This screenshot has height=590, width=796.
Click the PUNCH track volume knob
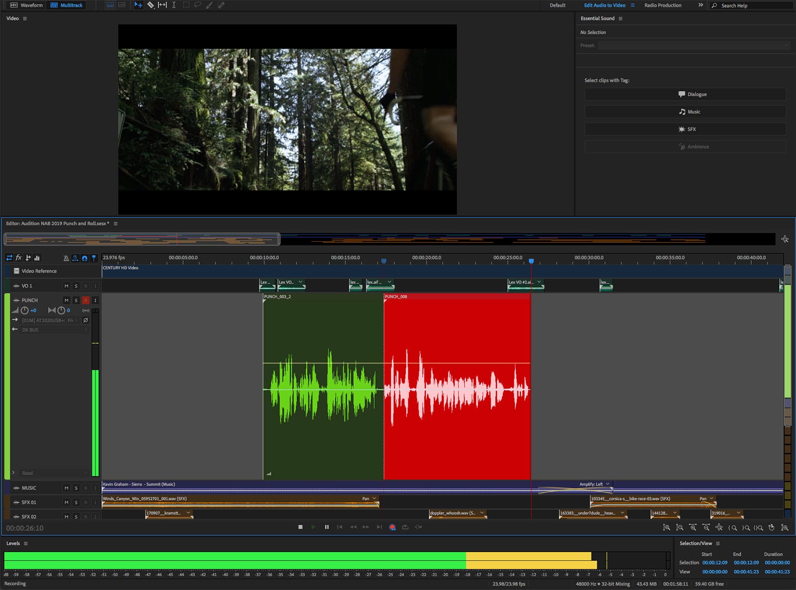[x=24, y=310]
